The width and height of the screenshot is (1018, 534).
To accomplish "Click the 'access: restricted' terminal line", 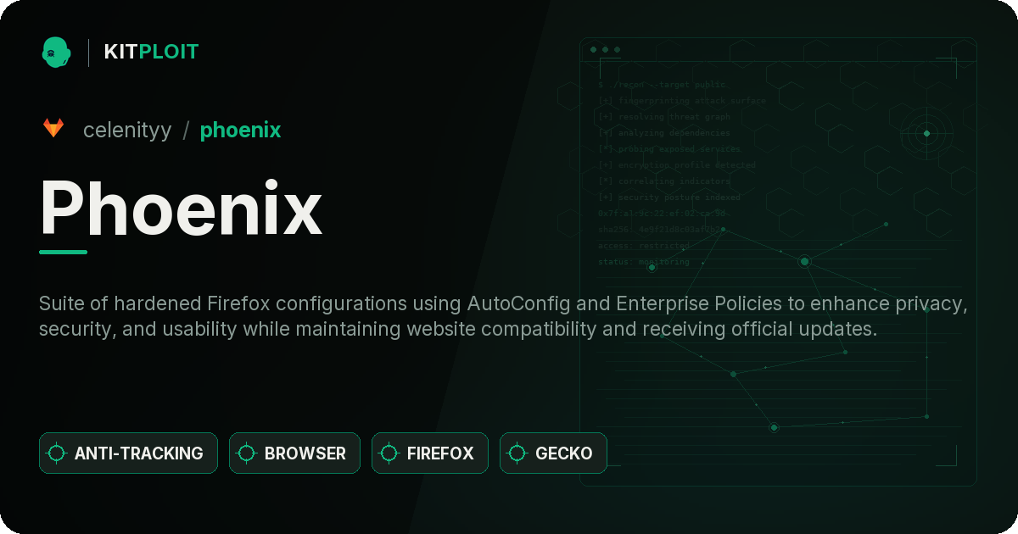I will click(x=644, y=246).
